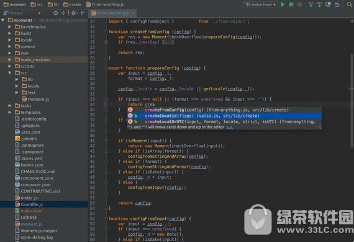Close the from-anything.js editor tab
Image resolution: width=354 pixels, height=242 pixels.
click(x=133, y=13)
